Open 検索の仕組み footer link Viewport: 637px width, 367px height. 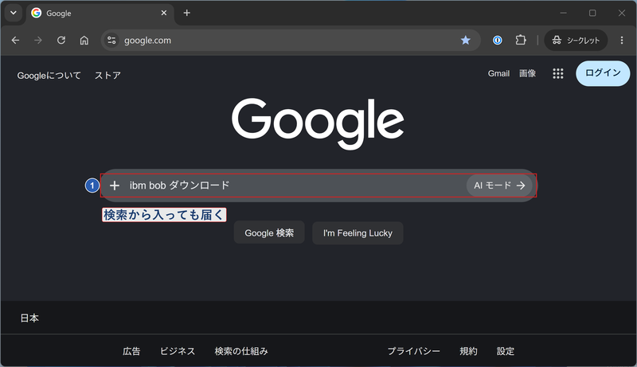tap(241, 351)
